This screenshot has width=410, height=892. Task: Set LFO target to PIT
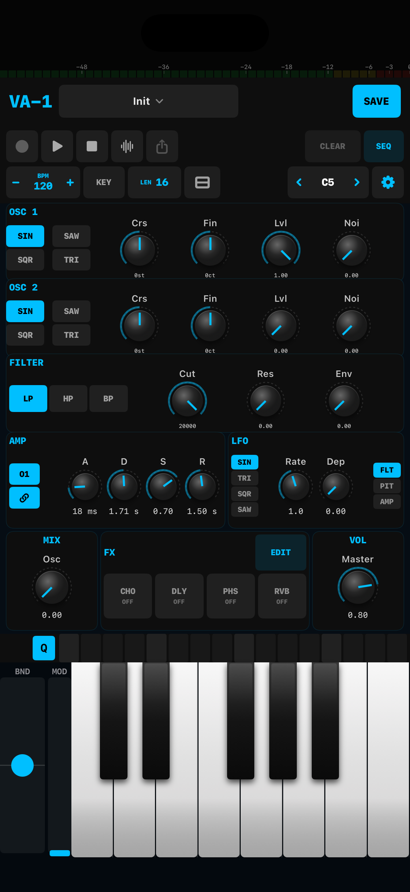(x=387, y=486)
